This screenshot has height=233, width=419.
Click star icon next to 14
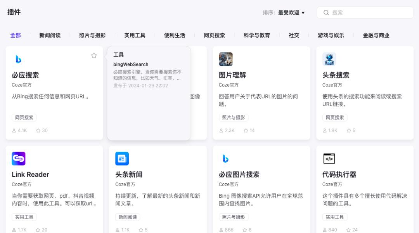(246, 130)
